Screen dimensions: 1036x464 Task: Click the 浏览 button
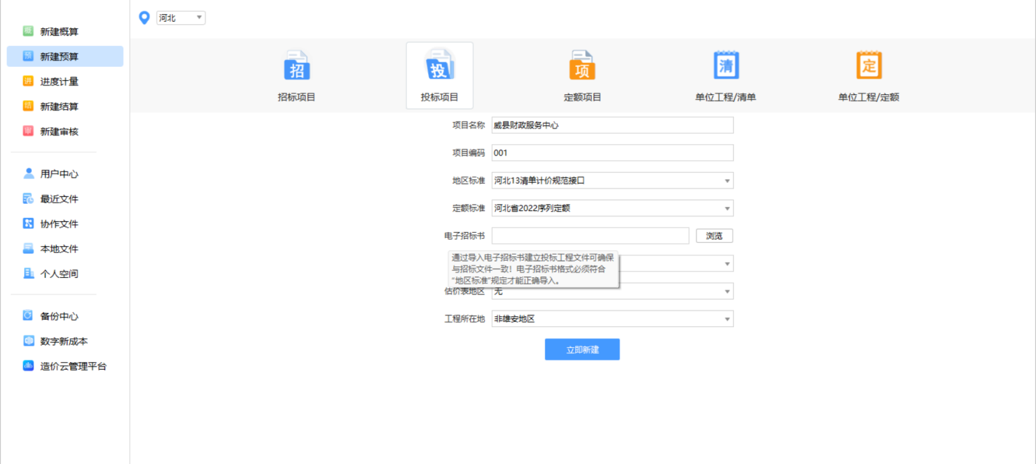(714, 236)
